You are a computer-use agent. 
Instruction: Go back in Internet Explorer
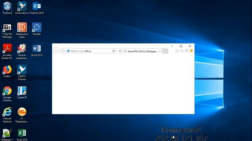coord(56,51)
